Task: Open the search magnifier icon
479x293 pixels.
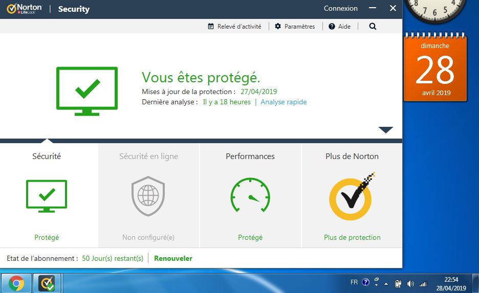Action: pyautogui.click(x=373, y=26)
